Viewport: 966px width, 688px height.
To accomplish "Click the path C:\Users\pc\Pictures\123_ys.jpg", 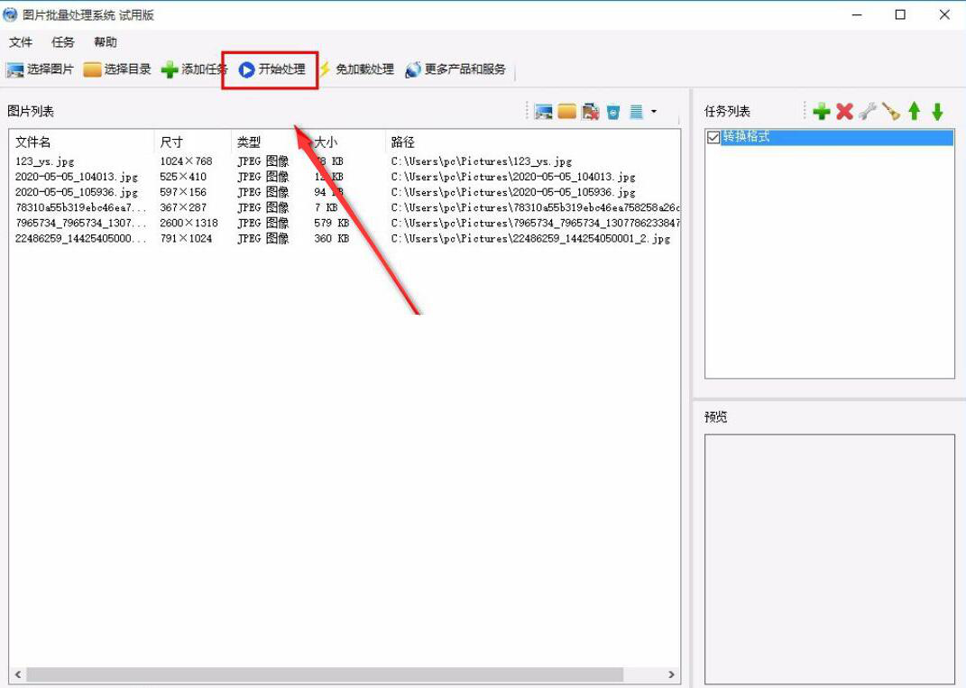I will click(481, 161).
